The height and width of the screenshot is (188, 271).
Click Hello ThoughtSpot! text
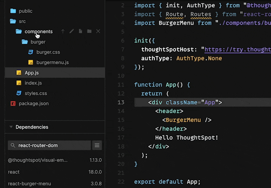(x=187, y=138)
